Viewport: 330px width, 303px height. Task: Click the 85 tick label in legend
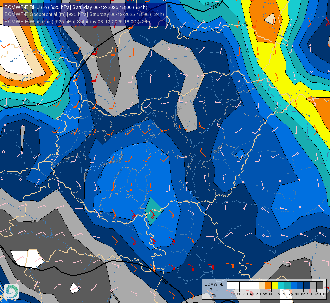(303, 294)
